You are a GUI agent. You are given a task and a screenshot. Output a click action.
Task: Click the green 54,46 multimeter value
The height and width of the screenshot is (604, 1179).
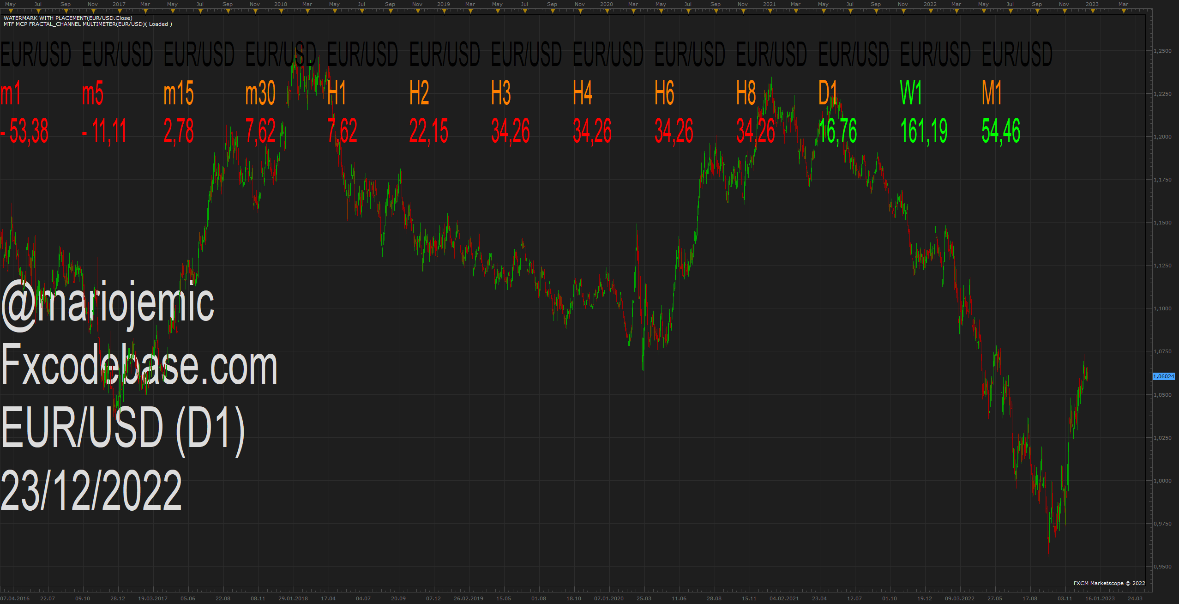click(1001, 131)
